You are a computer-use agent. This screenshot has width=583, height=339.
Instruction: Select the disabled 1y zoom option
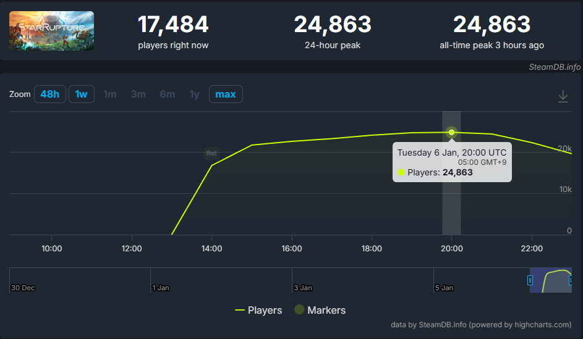point(194,94)
